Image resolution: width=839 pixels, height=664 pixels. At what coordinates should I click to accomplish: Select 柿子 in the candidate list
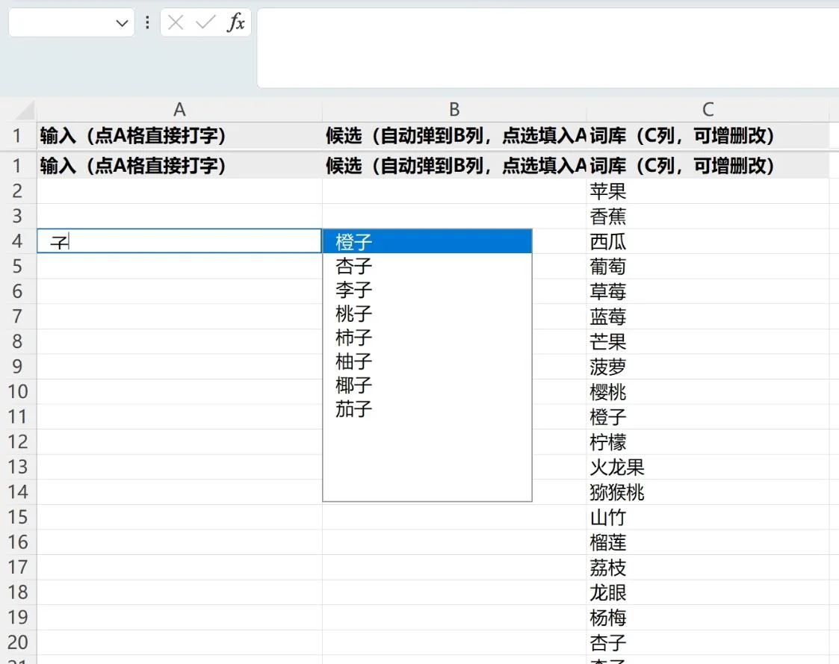(427, 338)
